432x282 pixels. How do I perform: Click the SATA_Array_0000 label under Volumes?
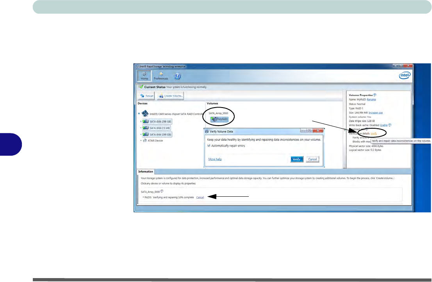tap(218, 113)
